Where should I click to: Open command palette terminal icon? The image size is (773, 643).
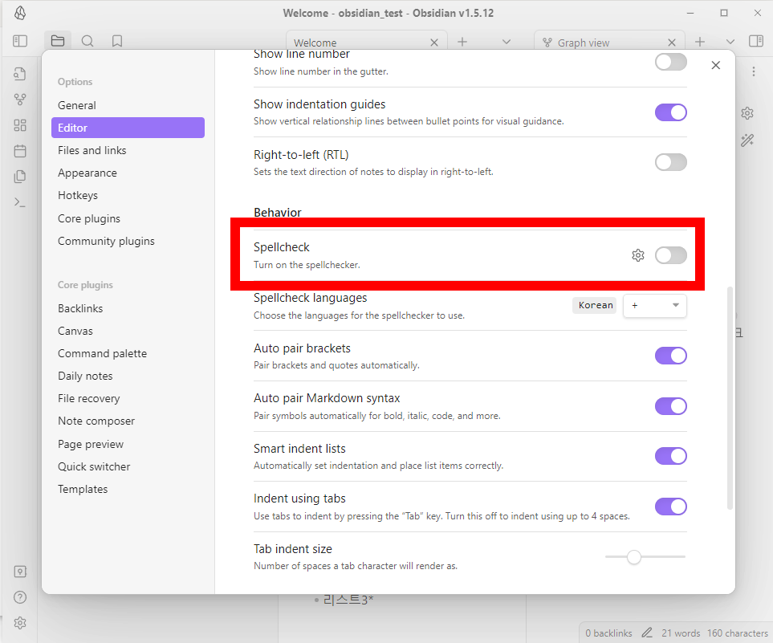[20, 202]
